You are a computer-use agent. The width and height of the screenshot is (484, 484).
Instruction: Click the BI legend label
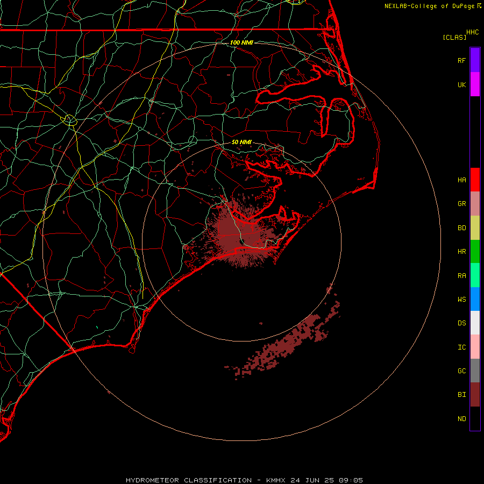click(461, 395)
